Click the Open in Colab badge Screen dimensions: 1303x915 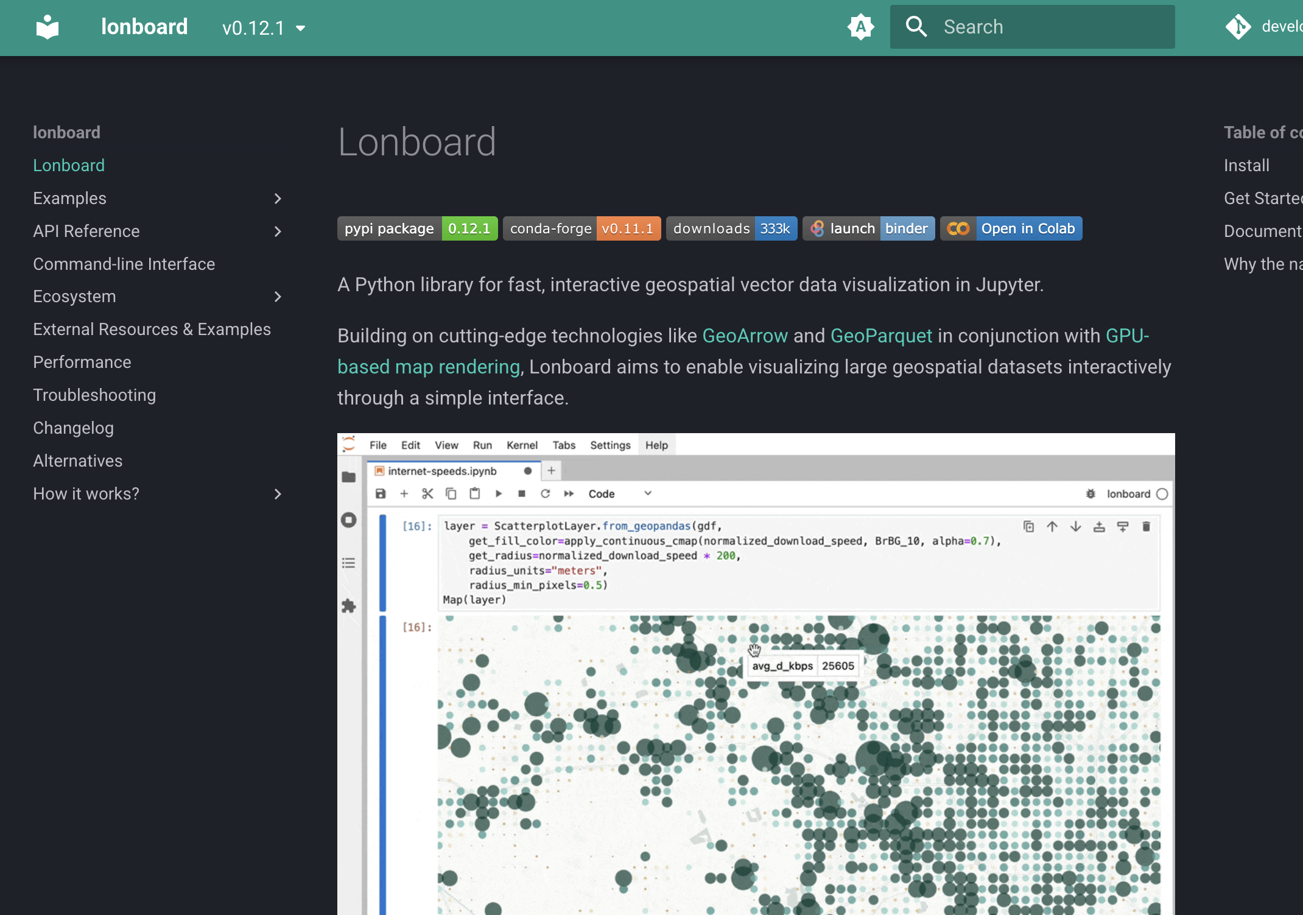tap(1011, 229)
